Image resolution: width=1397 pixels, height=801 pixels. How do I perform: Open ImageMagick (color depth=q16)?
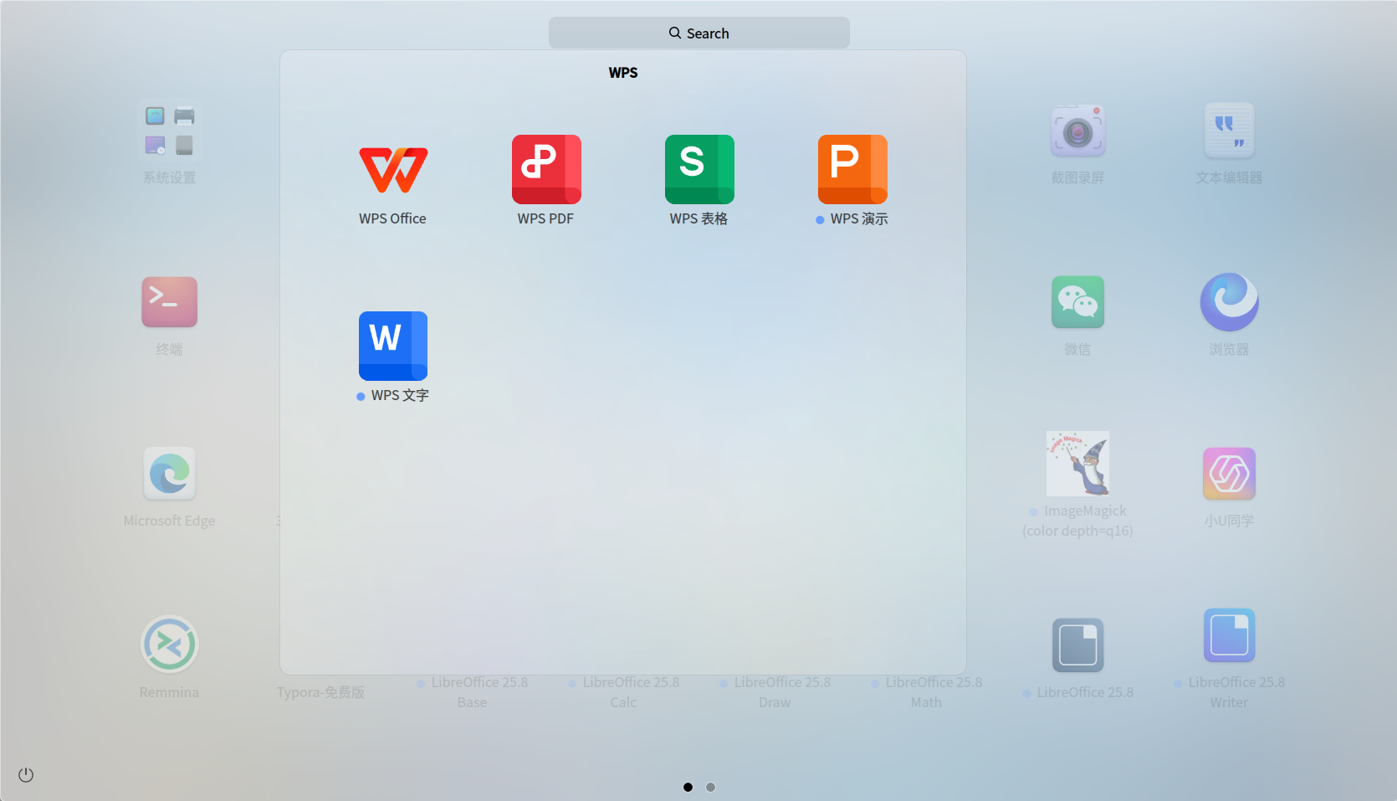click(x=1078, y=464)
